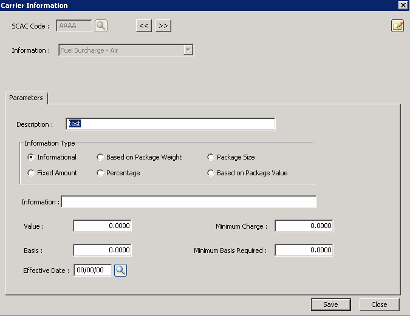Click into the Description text field
Screen dimensions: 410x316
click(x=170, y=124)
